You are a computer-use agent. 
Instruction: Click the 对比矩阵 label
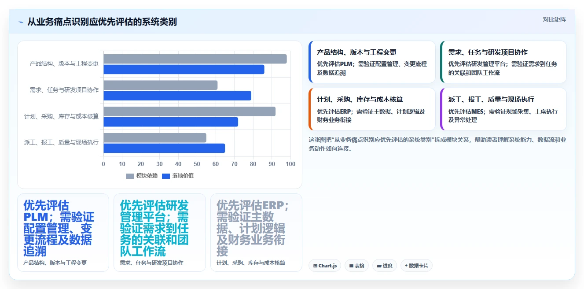[x=555, y=19]
